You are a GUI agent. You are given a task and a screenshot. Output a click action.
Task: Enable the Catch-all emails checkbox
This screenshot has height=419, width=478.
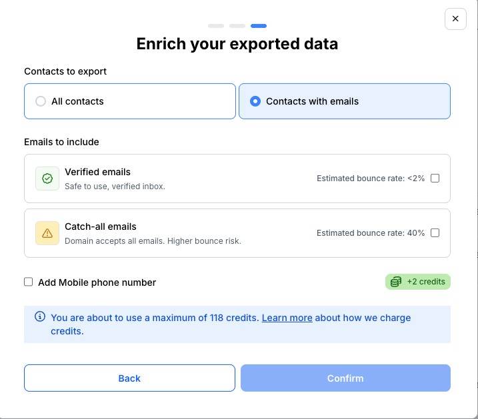(x=435, y=233)
